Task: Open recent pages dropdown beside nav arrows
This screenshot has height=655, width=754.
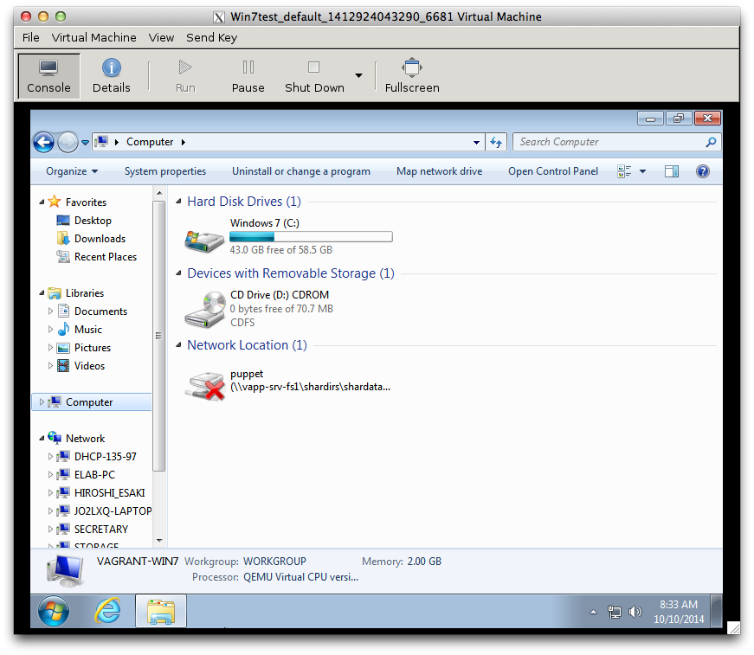Action: pos(85,143)
